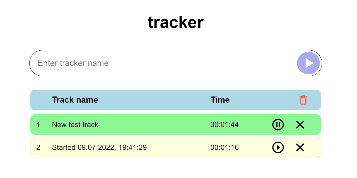357x178 pixels.
Task: Click the blue table header bar
Action: coord(153,100)
